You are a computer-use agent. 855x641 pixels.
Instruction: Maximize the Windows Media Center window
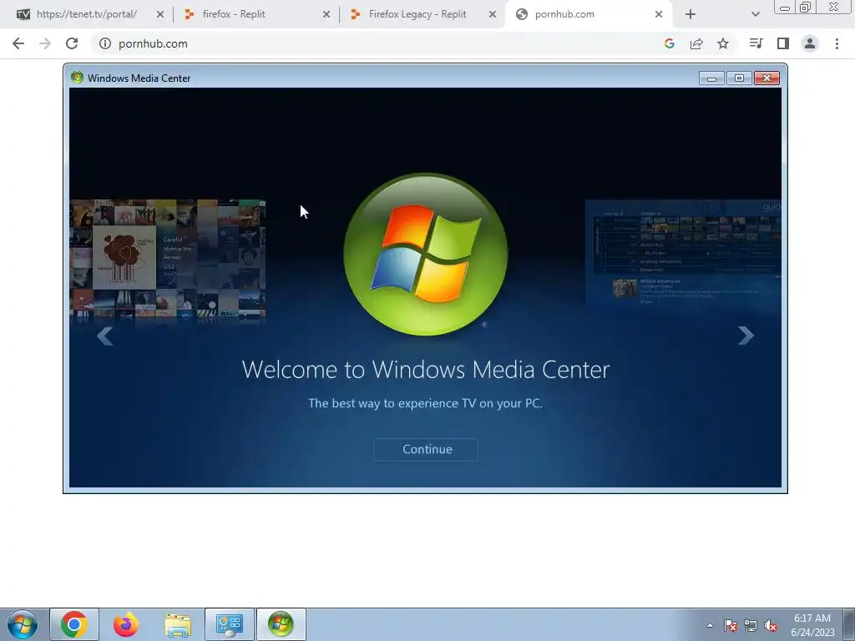coord(740,78)
